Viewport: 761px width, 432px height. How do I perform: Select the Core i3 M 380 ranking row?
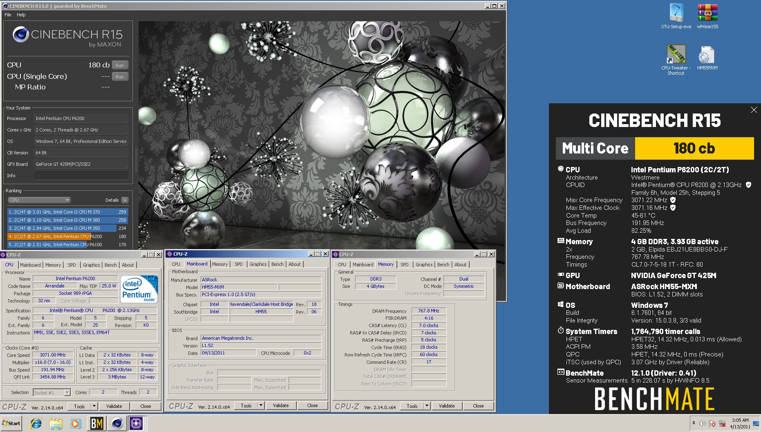(x=67, y=220)
